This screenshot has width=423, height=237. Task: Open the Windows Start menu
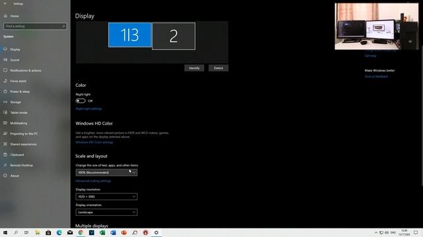pyautogui.click(x=5, y=232)
